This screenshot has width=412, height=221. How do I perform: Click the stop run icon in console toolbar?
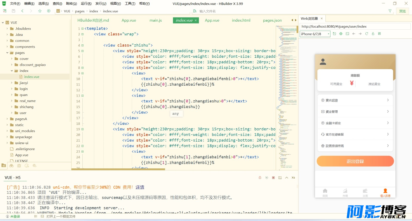coord(273,178)
